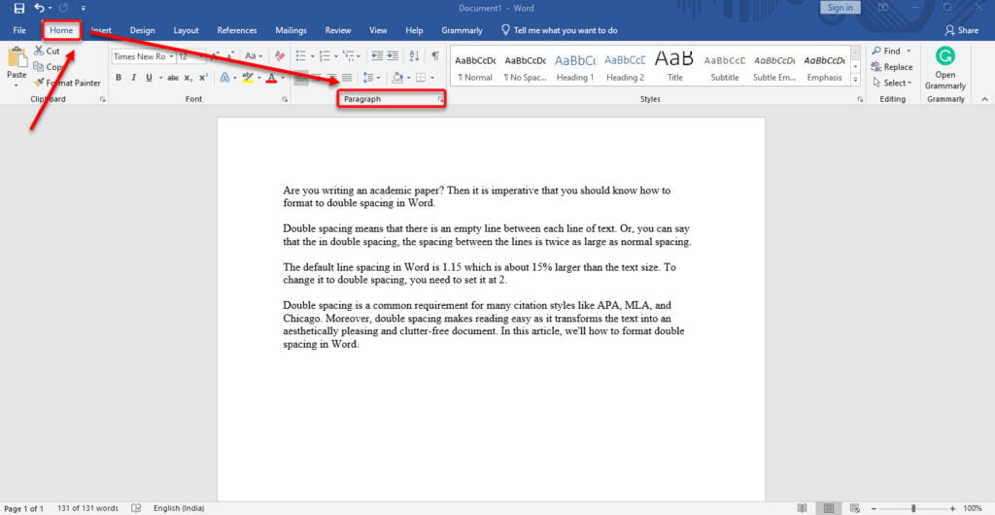Open the Find dropdown arrow
Viewport: 995px width, 515px height.
pyautogui.click(x=909, y=51)
